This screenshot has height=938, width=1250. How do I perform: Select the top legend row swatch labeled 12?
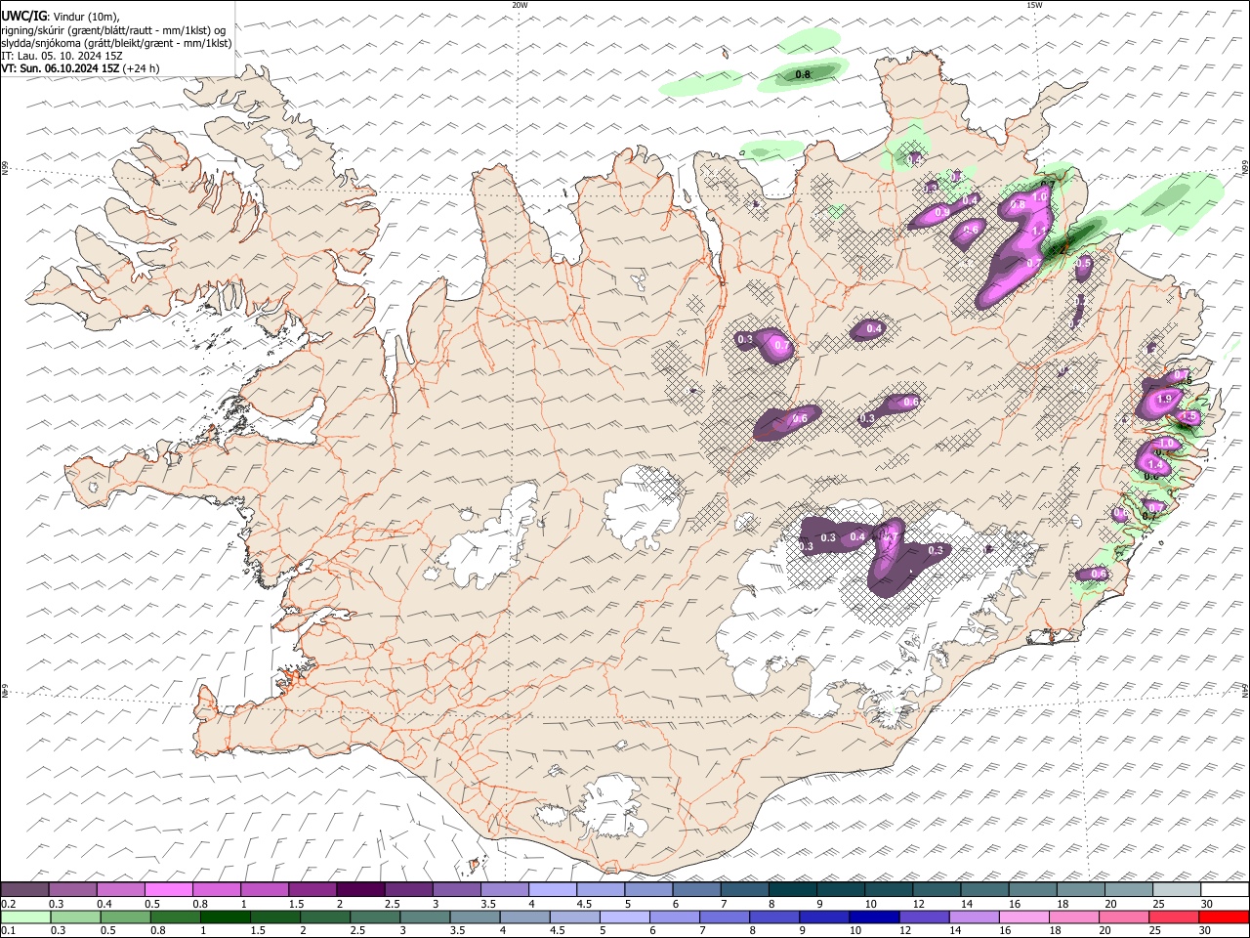tap(937, 890)
